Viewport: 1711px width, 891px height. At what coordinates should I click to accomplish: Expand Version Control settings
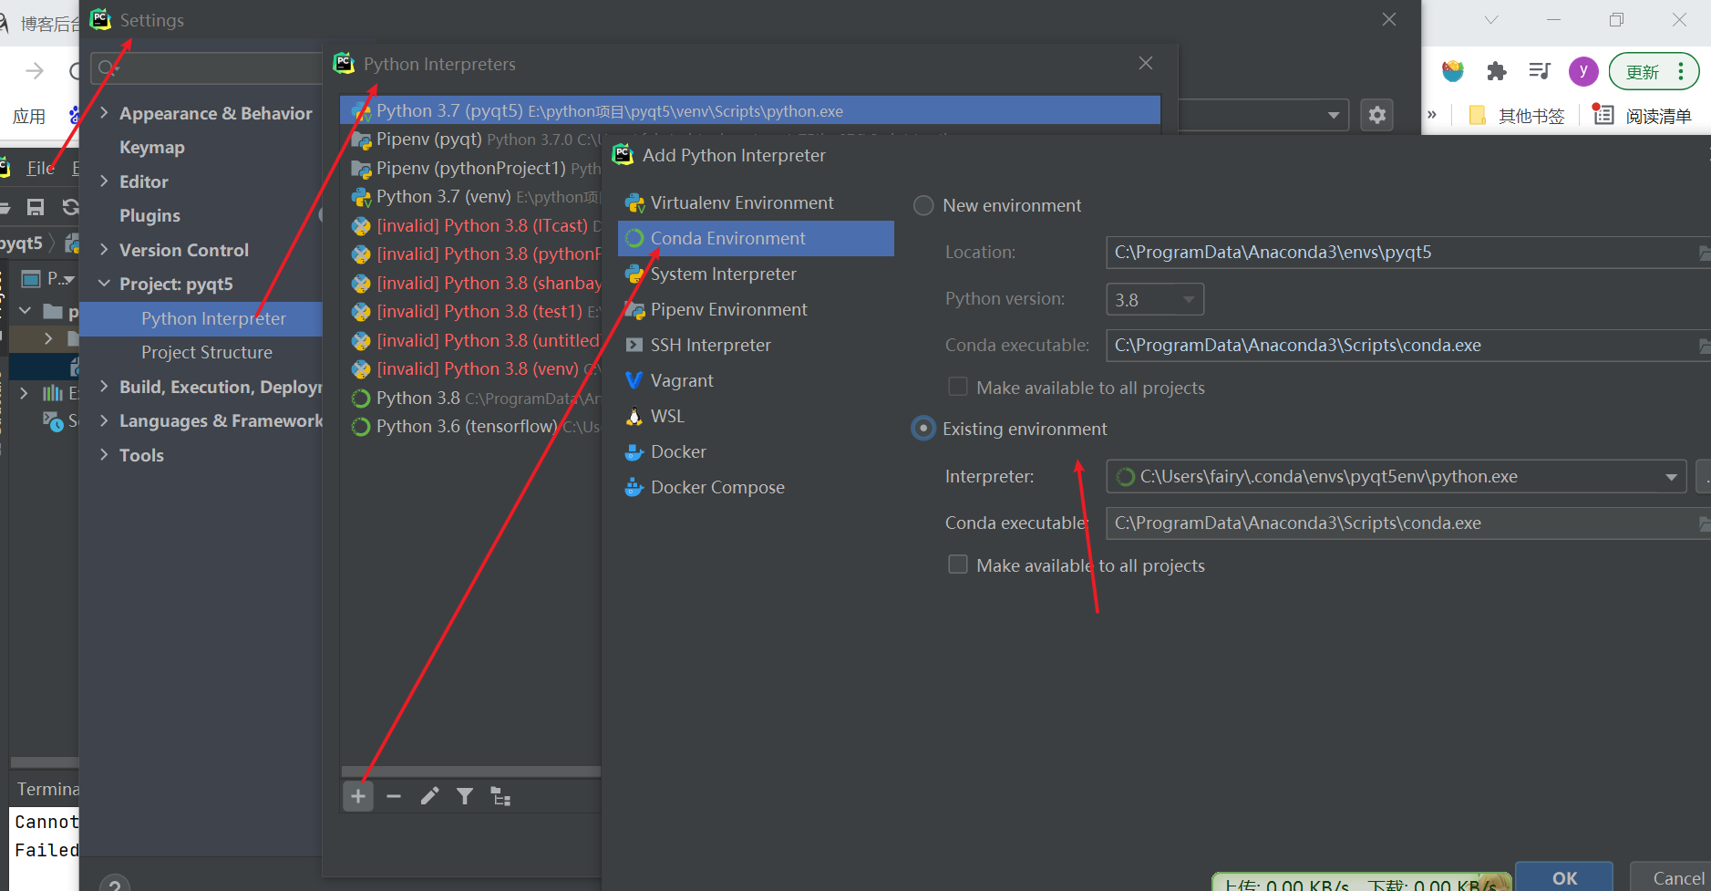104,250
